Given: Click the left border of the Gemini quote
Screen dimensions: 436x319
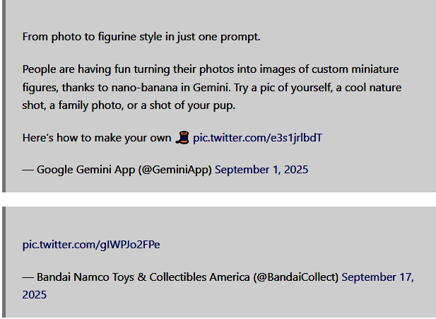Looking at the screenshot, I should [4, 95].
